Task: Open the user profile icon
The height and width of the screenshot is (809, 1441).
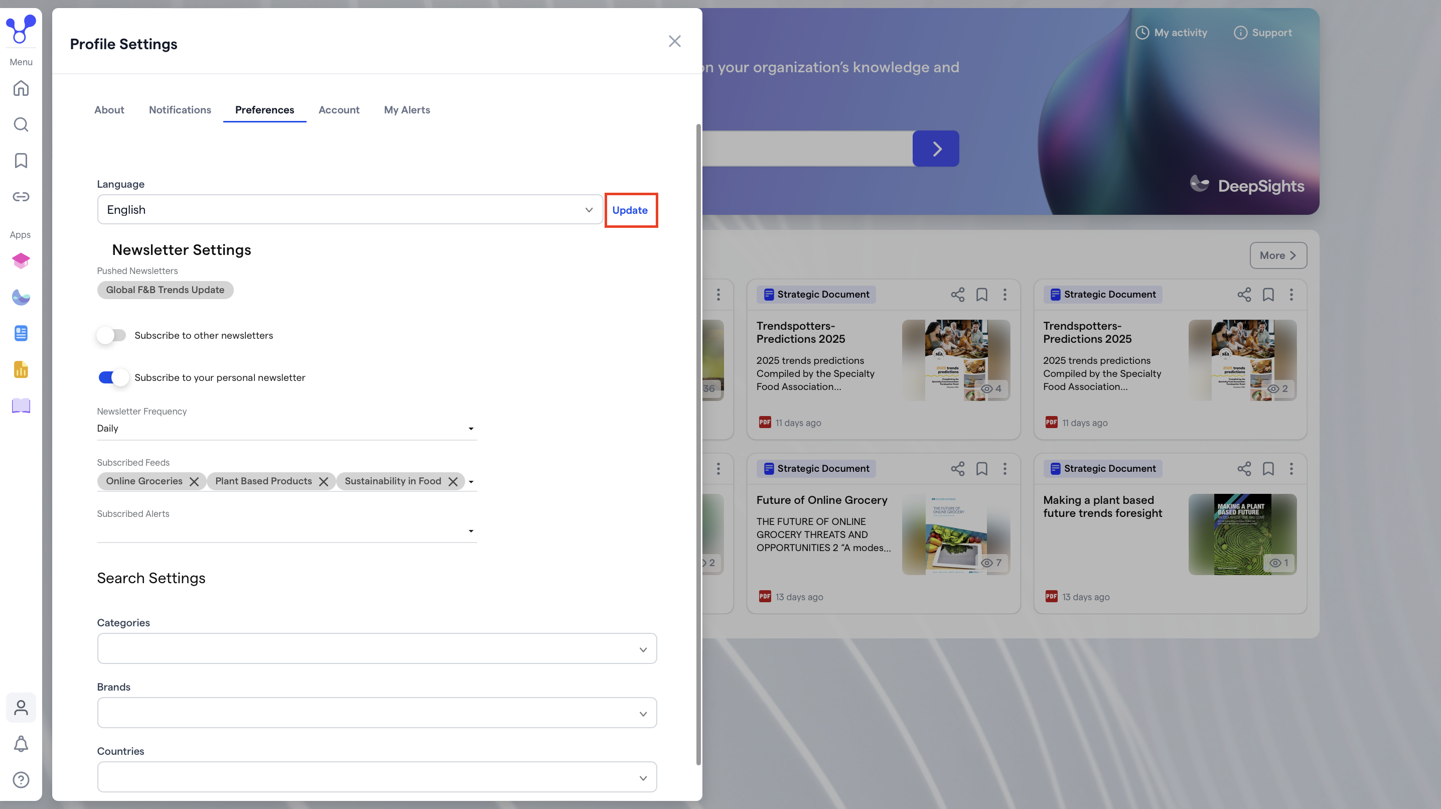Action: pos(21,708)
